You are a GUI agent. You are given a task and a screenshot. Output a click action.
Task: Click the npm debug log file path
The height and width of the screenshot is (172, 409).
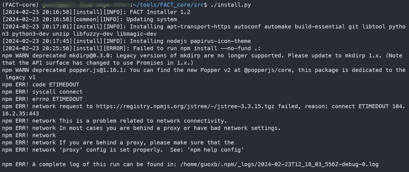(280, 164)
